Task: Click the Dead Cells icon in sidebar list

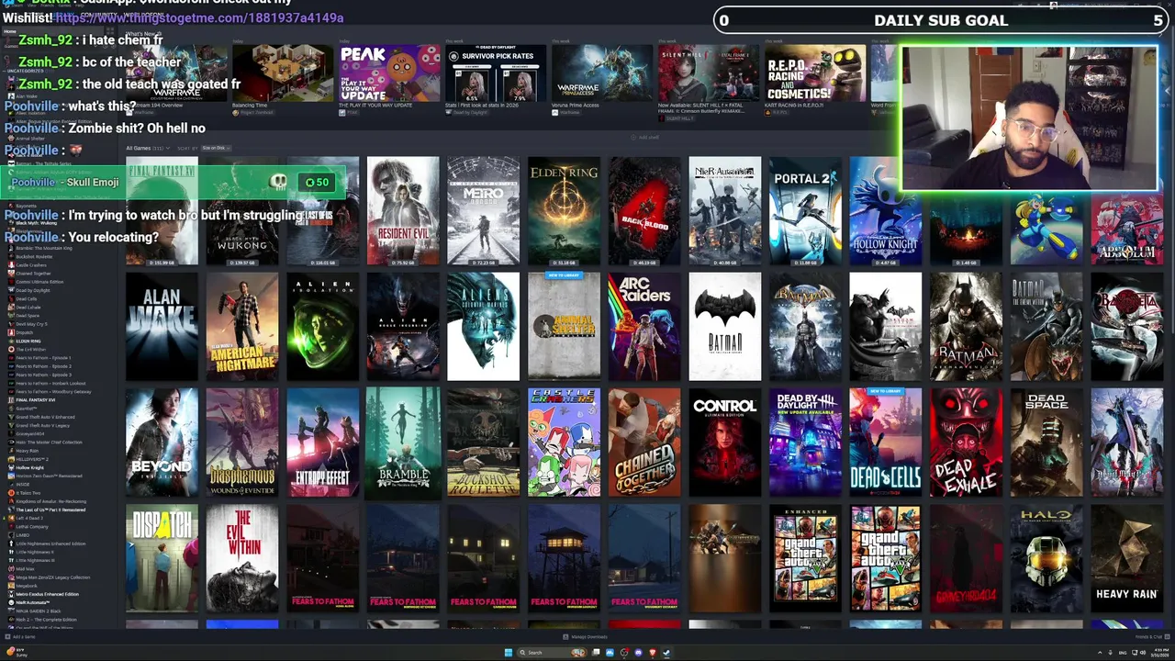Action: 11,298
